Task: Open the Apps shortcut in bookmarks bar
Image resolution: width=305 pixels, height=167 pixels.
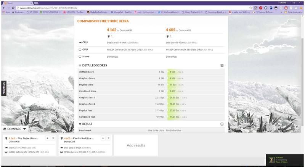Action: pos(6,12)
